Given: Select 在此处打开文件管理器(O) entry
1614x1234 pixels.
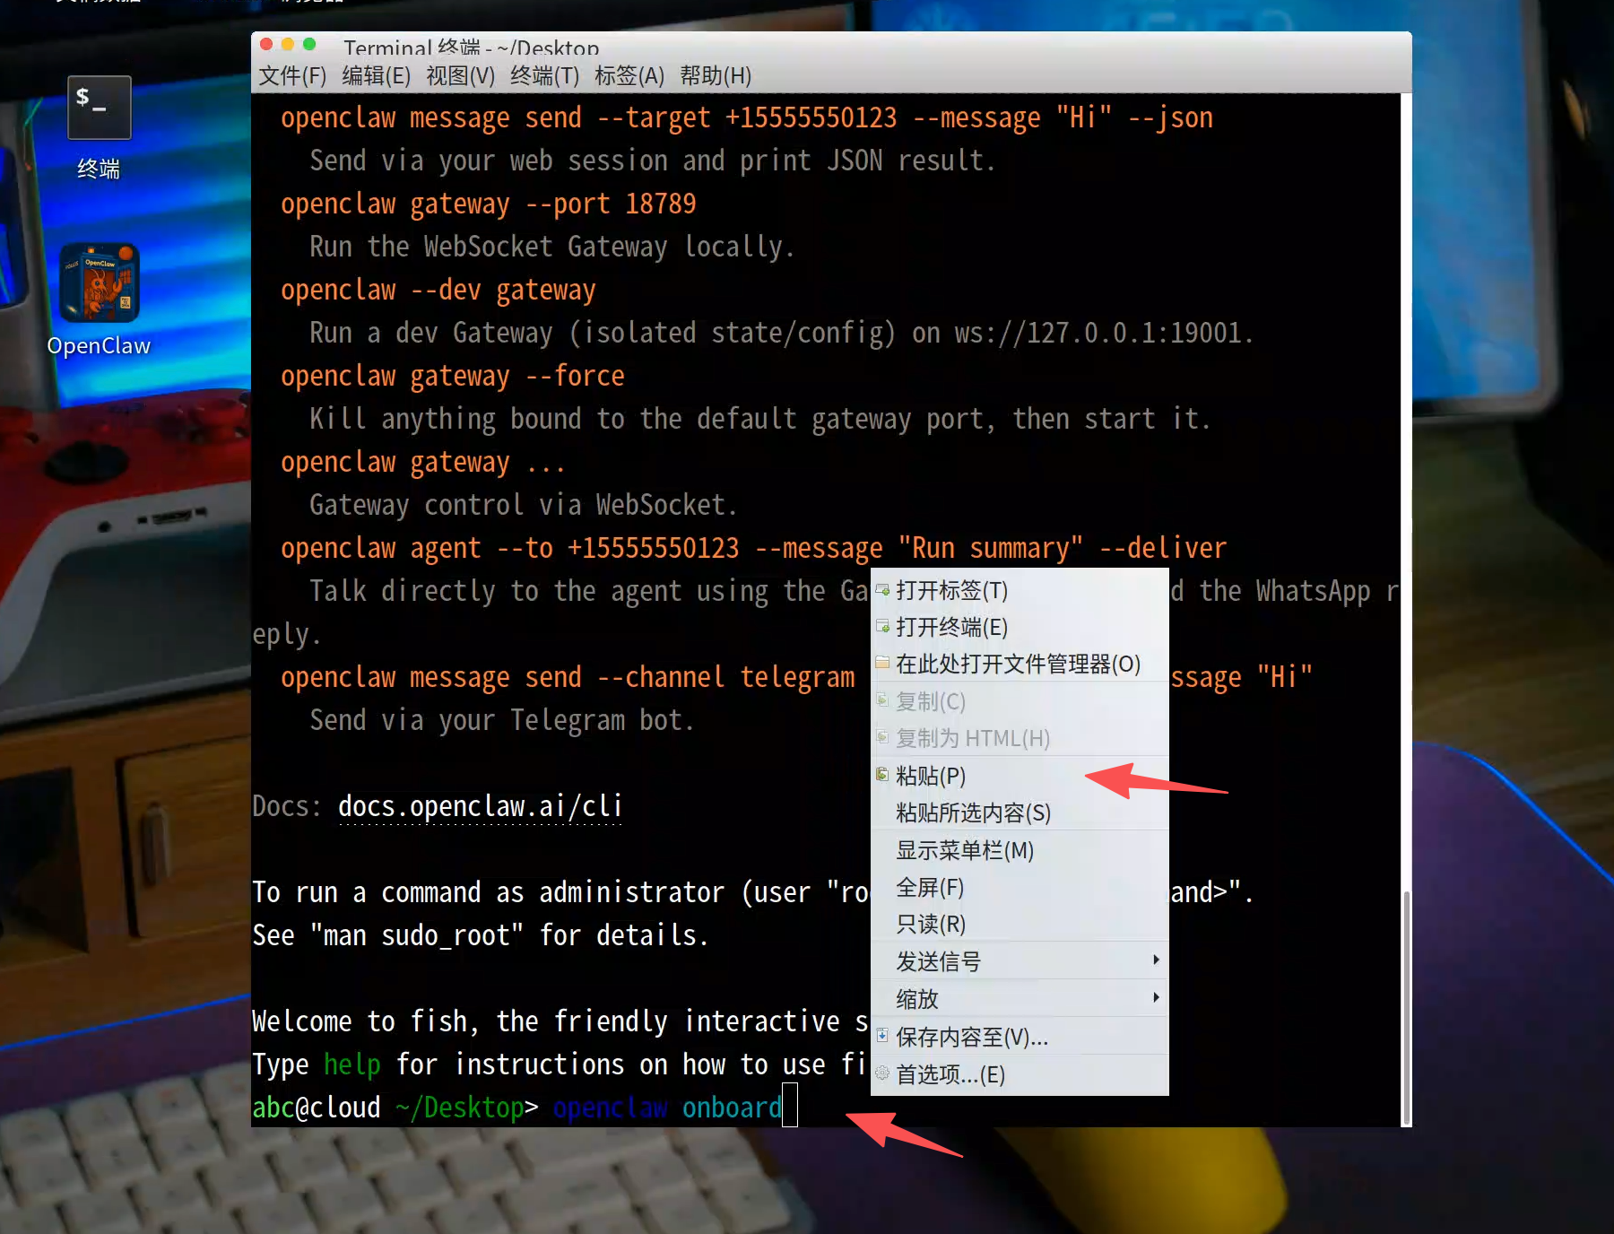Looking at the screenshot, I should pos(1020,664).
